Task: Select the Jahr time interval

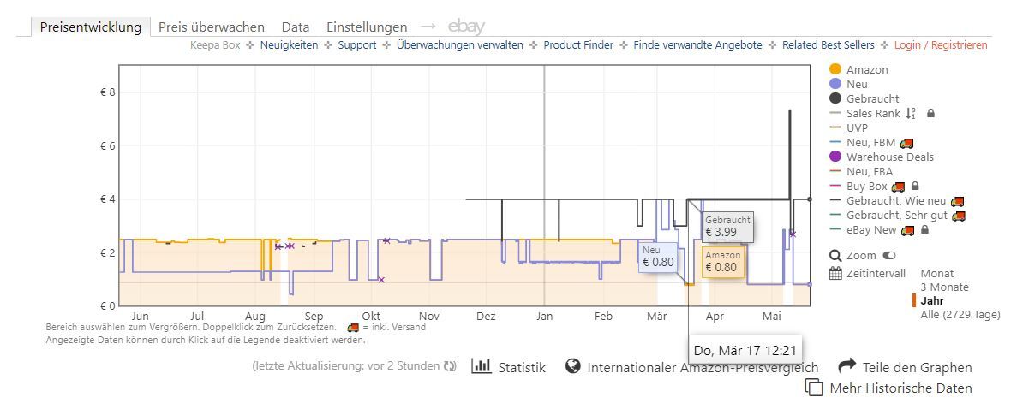Action: 931,301
